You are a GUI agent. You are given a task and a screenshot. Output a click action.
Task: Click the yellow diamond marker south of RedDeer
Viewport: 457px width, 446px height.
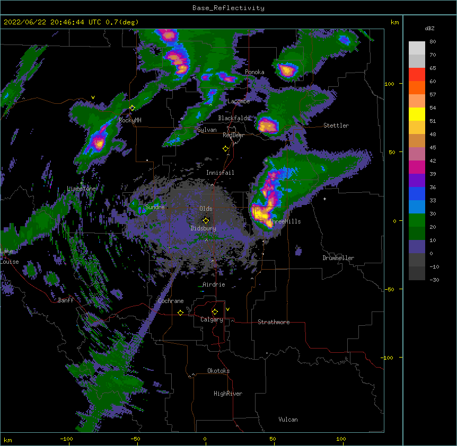pyautogui.click(x=226, y=149)
